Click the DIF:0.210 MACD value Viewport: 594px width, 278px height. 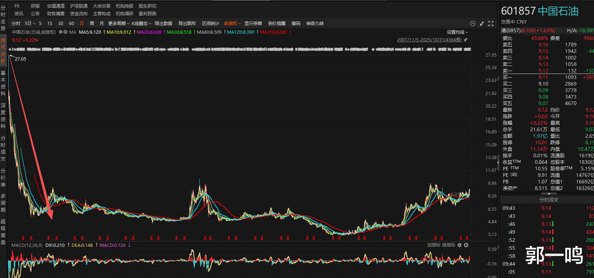tap(55, 245)
